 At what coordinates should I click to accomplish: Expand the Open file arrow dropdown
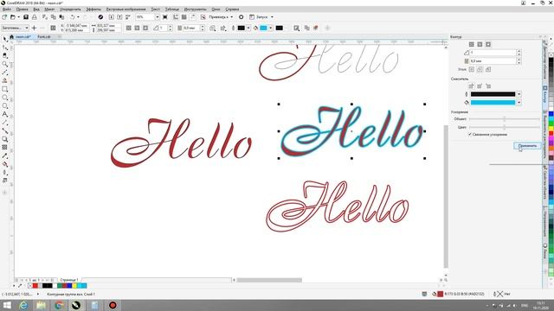[18, 17]
